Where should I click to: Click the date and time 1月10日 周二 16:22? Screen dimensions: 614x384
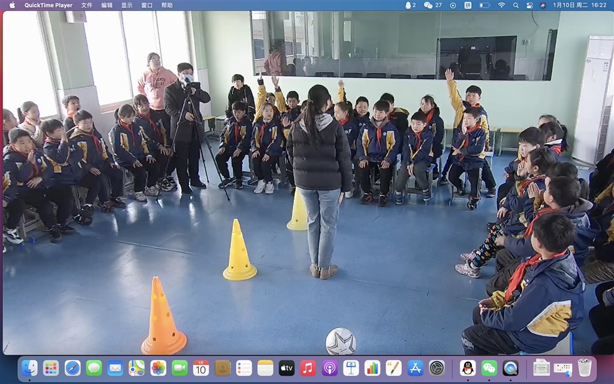(580, 5)
